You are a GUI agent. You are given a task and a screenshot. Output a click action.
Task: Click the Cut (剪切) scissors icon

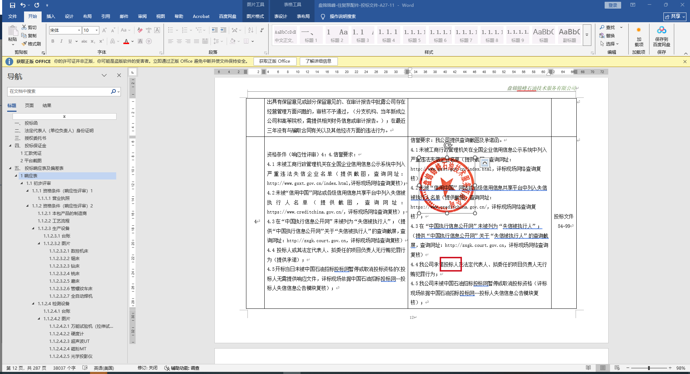(x=24, y=27)
